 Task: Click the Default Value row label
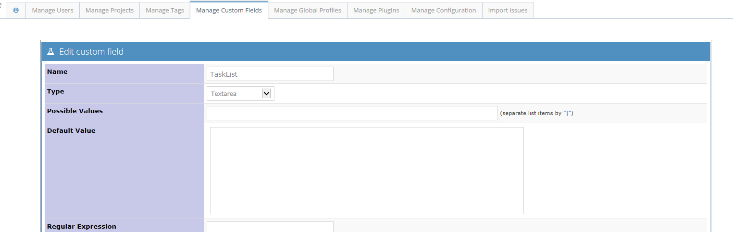71,130
